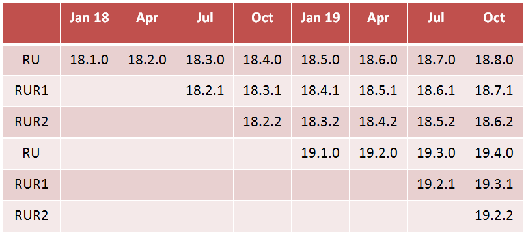Select the 18.8.0 version cell

[494, 61]
